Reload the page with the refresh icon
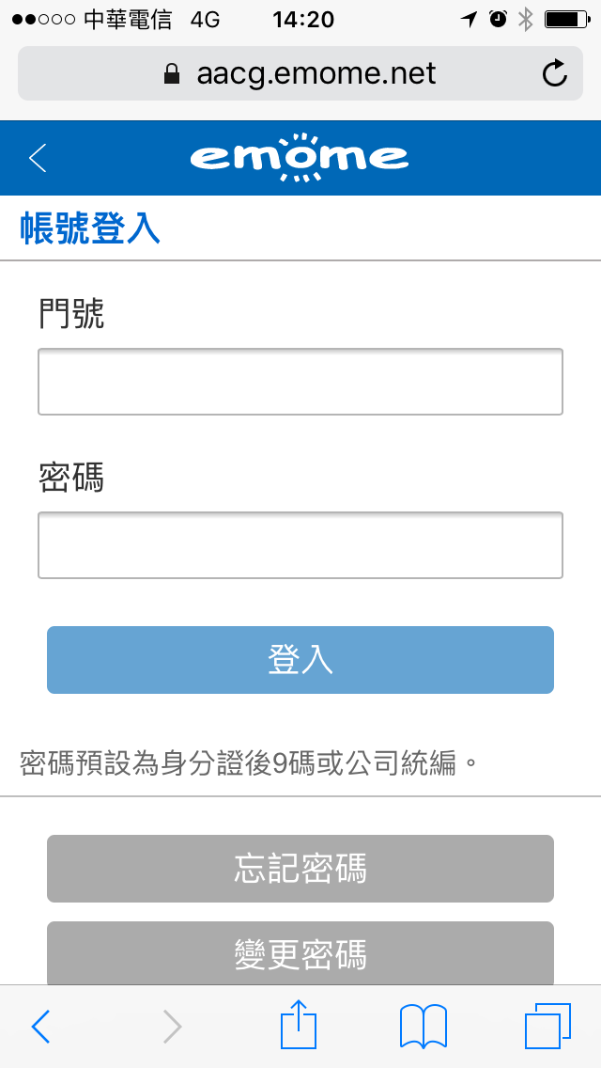 555,73
